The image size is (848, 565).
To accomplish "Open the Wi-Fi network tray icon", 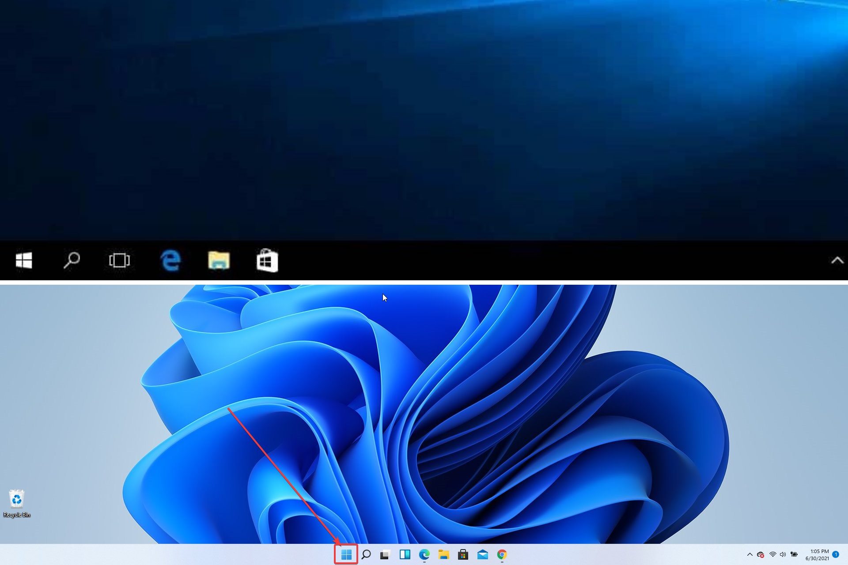I will (x=772, y=554).
